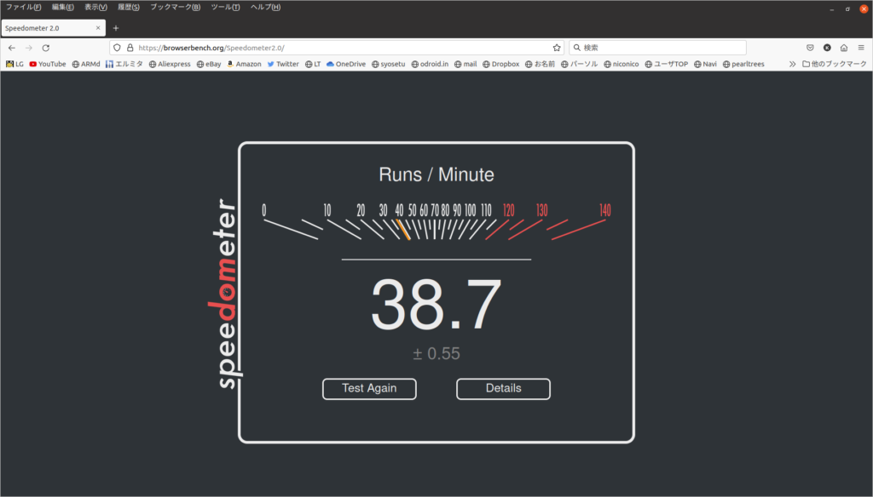Image resolution: width=873 pixels, height=497 pixels.
Task: Open the ユーザTOP bookmark
Action: 667,64
